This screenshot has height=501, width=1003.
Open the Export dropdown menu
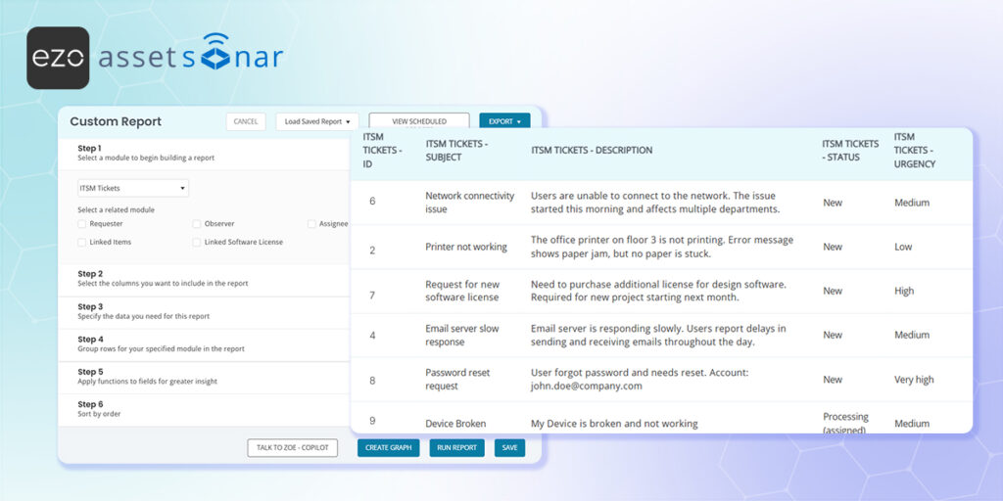click(504, 122)
